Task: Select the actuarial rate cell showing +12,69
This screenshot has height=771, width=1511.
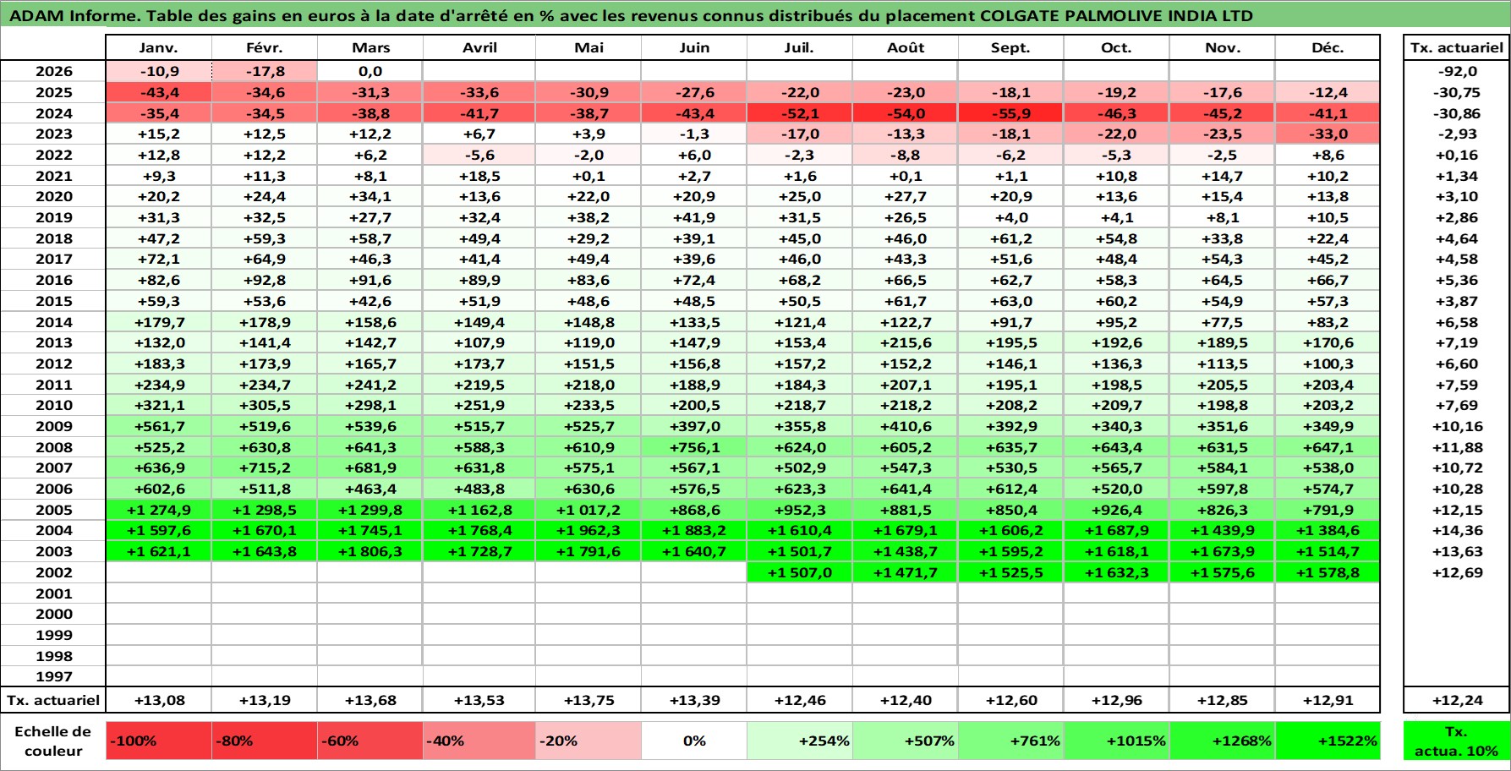Action: click(x=1456, y=572)
